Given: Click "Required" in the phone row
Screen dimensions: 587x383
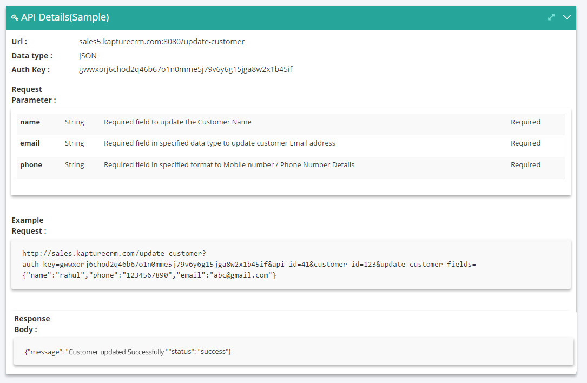Looking at the screenshot, I should pos(526,165).
